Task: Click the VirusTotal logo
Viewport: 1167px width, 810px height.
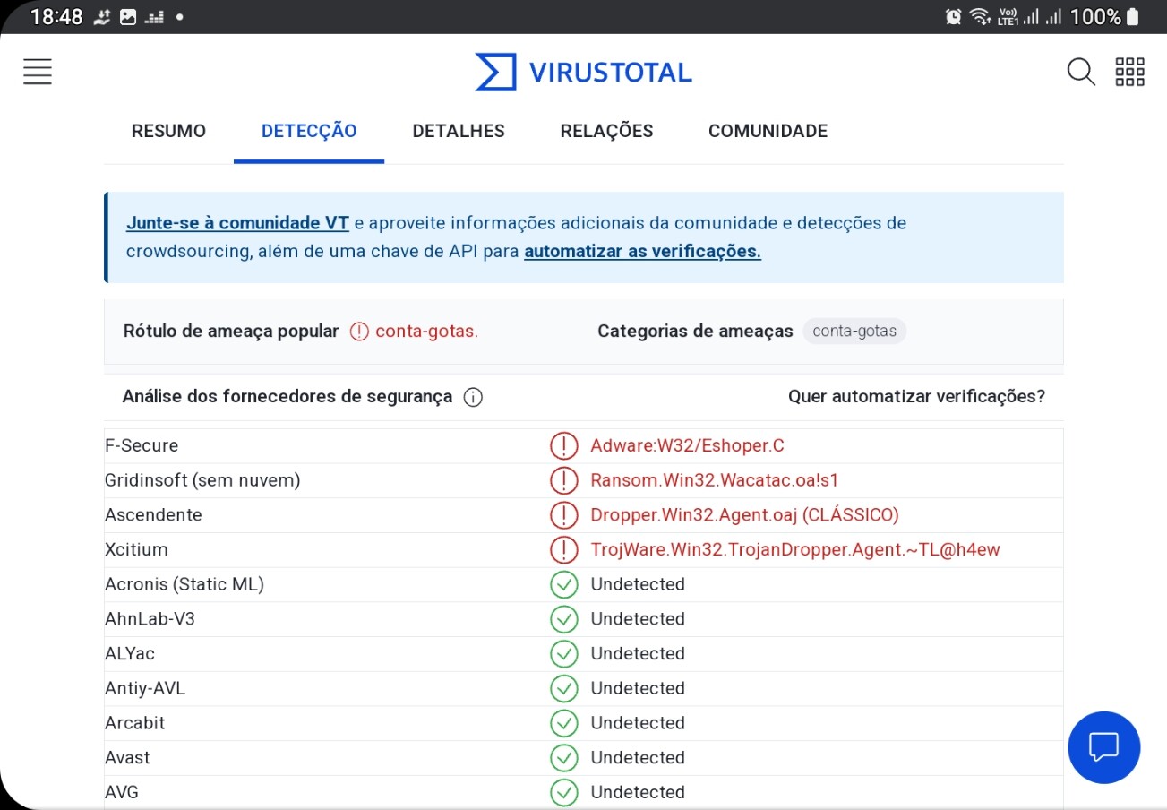Action: point(583,72)
